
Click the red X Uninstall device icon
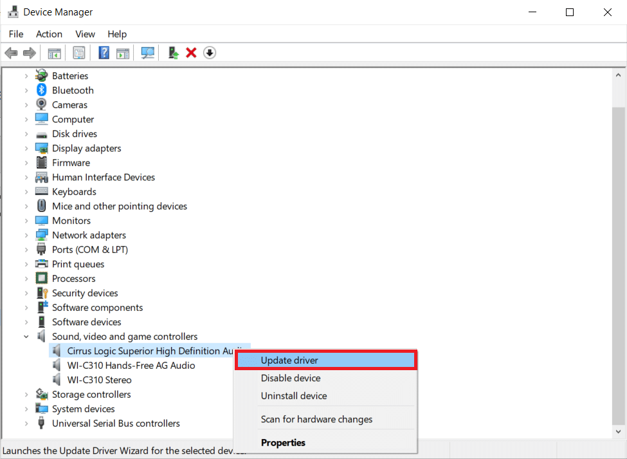pyautogui.click(x=191, y=53)
